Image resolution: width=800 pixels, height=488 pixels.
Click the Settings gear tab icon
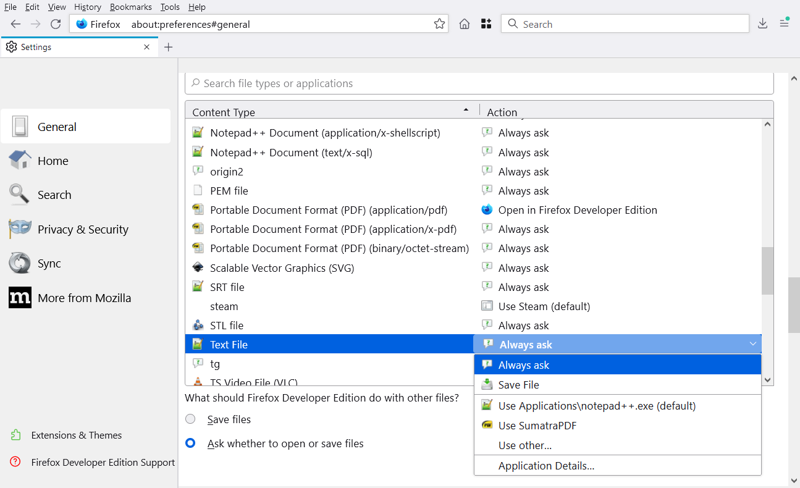tap(11, 47)
